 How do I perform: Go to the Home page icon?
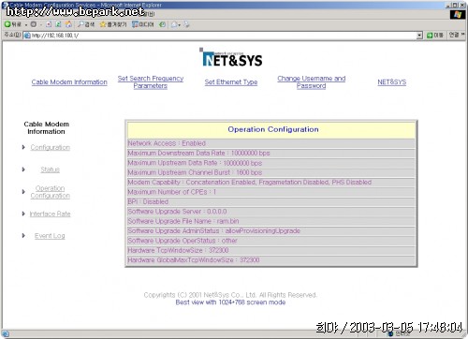(68, 24)
